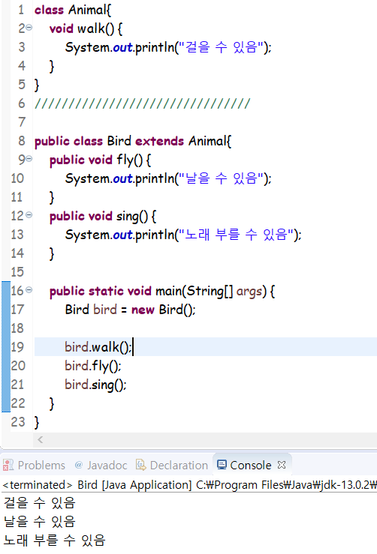Click "Bird bird = new Bird();" line
The image size is (377, 554).
pos(130,310)
